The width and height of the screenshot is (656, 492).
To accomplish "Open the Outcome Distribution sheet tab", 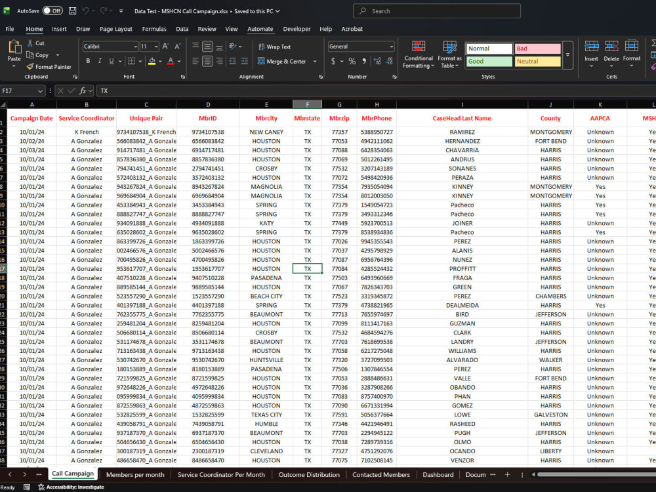I will (309, 474).
